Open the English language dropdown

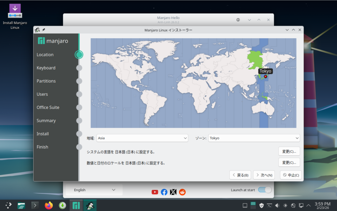pyautogui.click(x=94, y=190)
